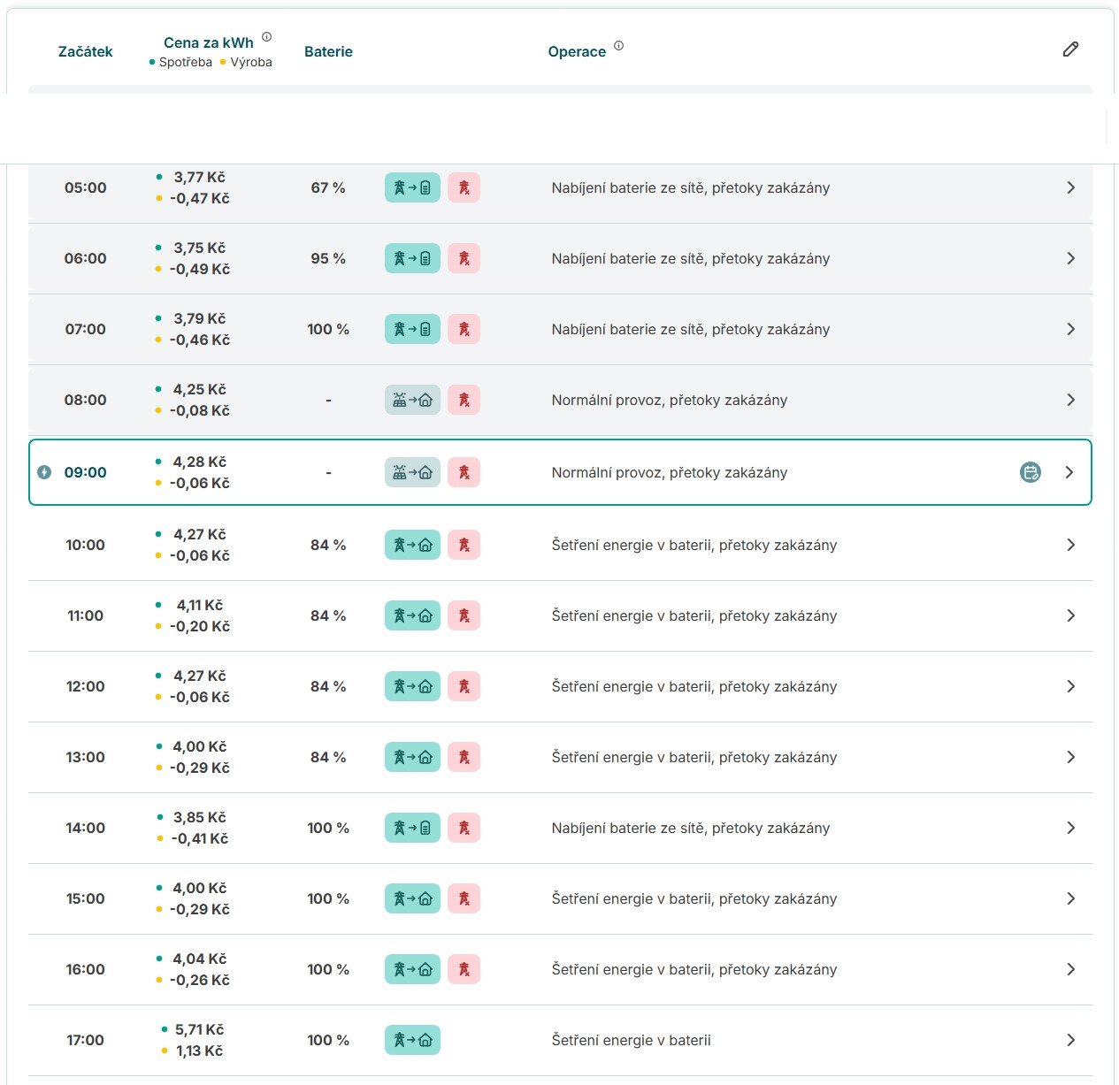Image resolution: width=1119 pixels, height=1085 pixels.
Task: Click calendar edit icon in 09:00 row
Action: [x=1031, y=472]
